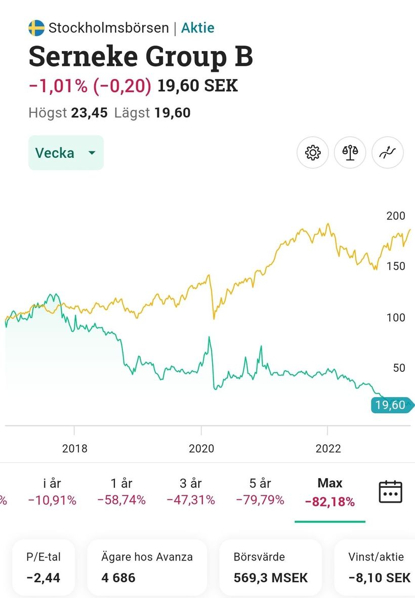Select the Max period tab
This screenshot has width=415, height=598.
[x=330, y=492]
